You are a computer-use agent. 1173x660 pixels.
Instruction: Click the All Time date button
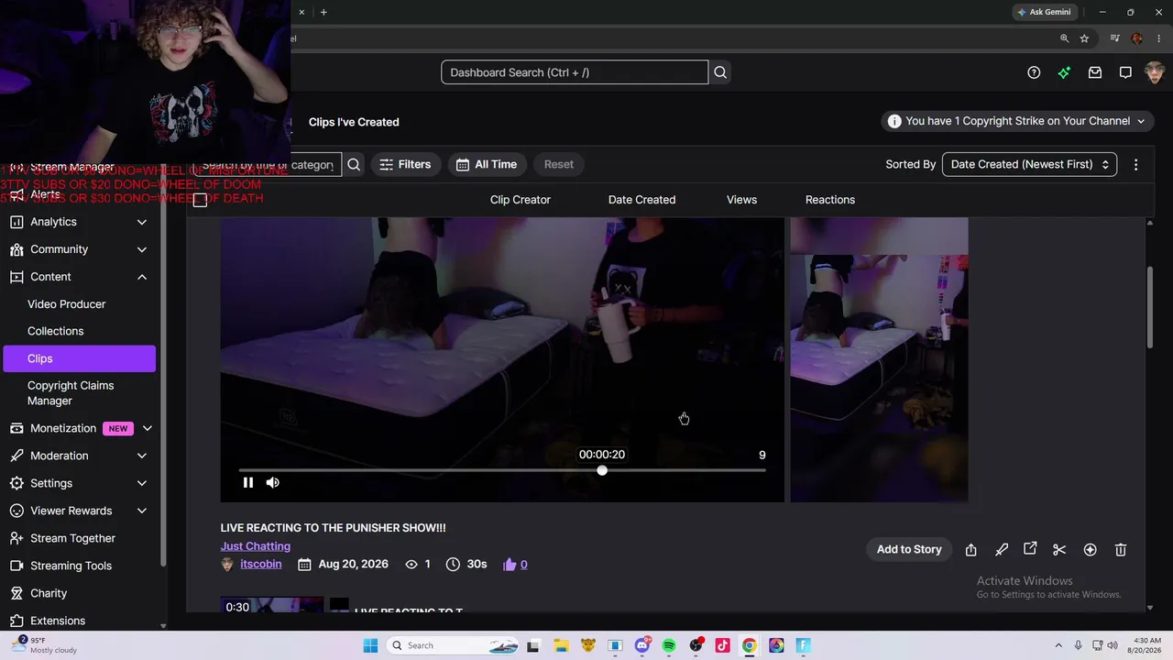(487, 164)
